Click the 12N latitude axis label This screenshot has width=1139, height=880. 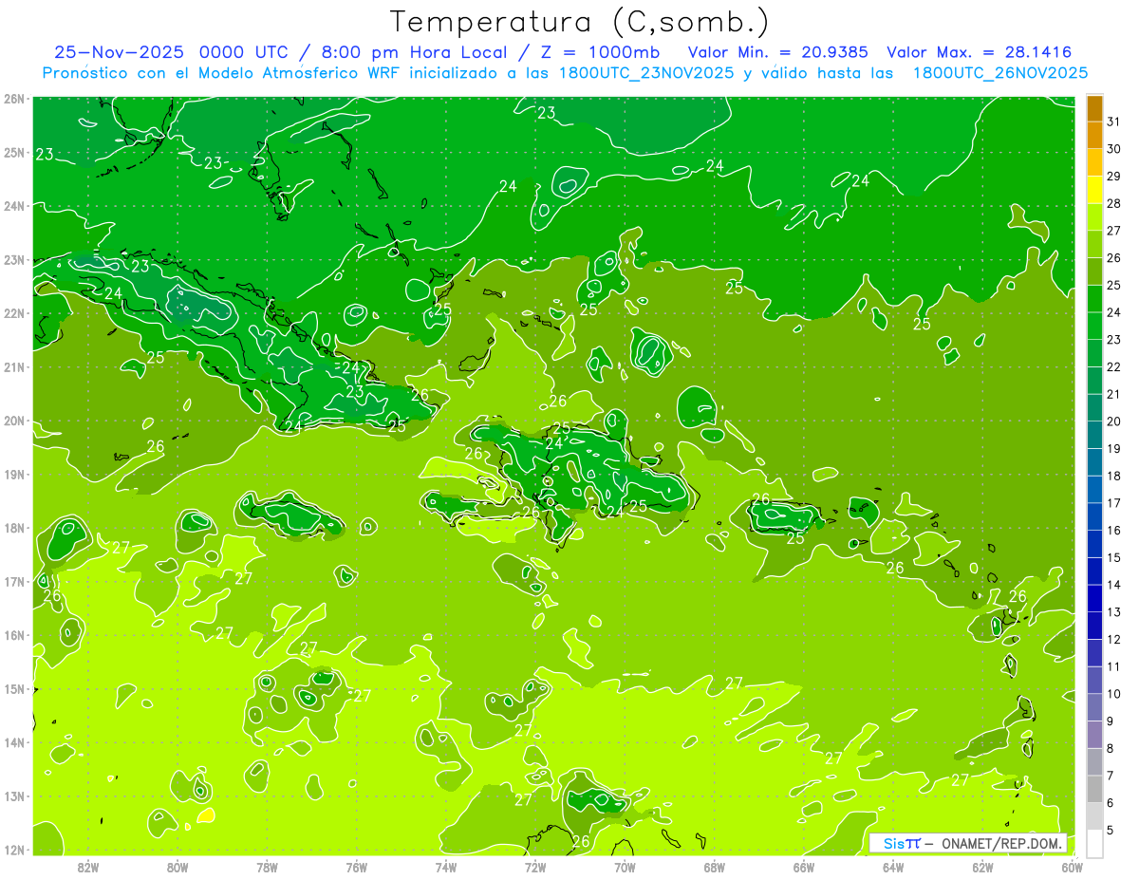click(x=15, y=850)
